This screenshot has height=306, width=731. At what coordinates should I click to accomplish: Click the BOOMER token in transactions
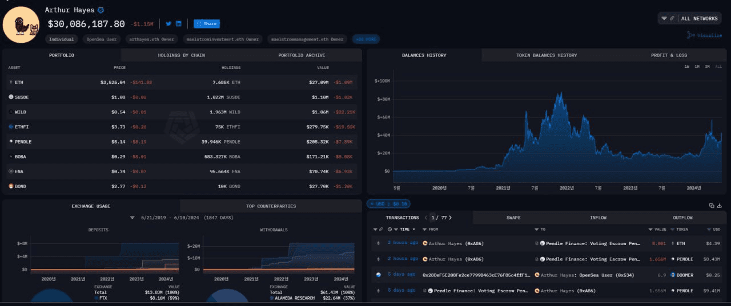[x=681, y=275]
